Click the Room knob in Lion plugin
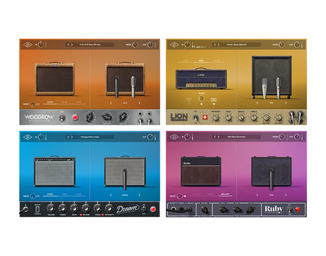Image resolution: width=326 pixels, height=256 pixels. [281, 45]
